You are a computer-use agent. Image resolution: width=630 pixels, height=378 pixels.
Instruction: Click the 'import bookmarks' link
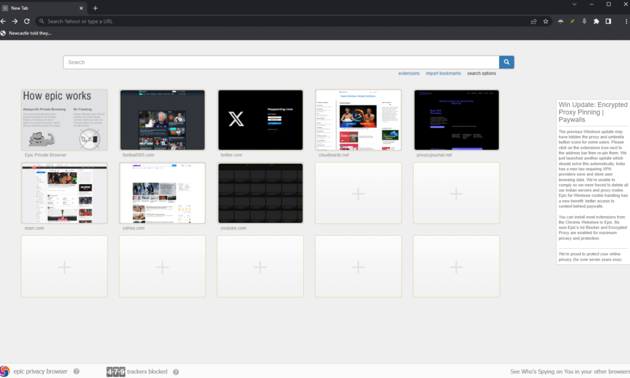[443, 74]
